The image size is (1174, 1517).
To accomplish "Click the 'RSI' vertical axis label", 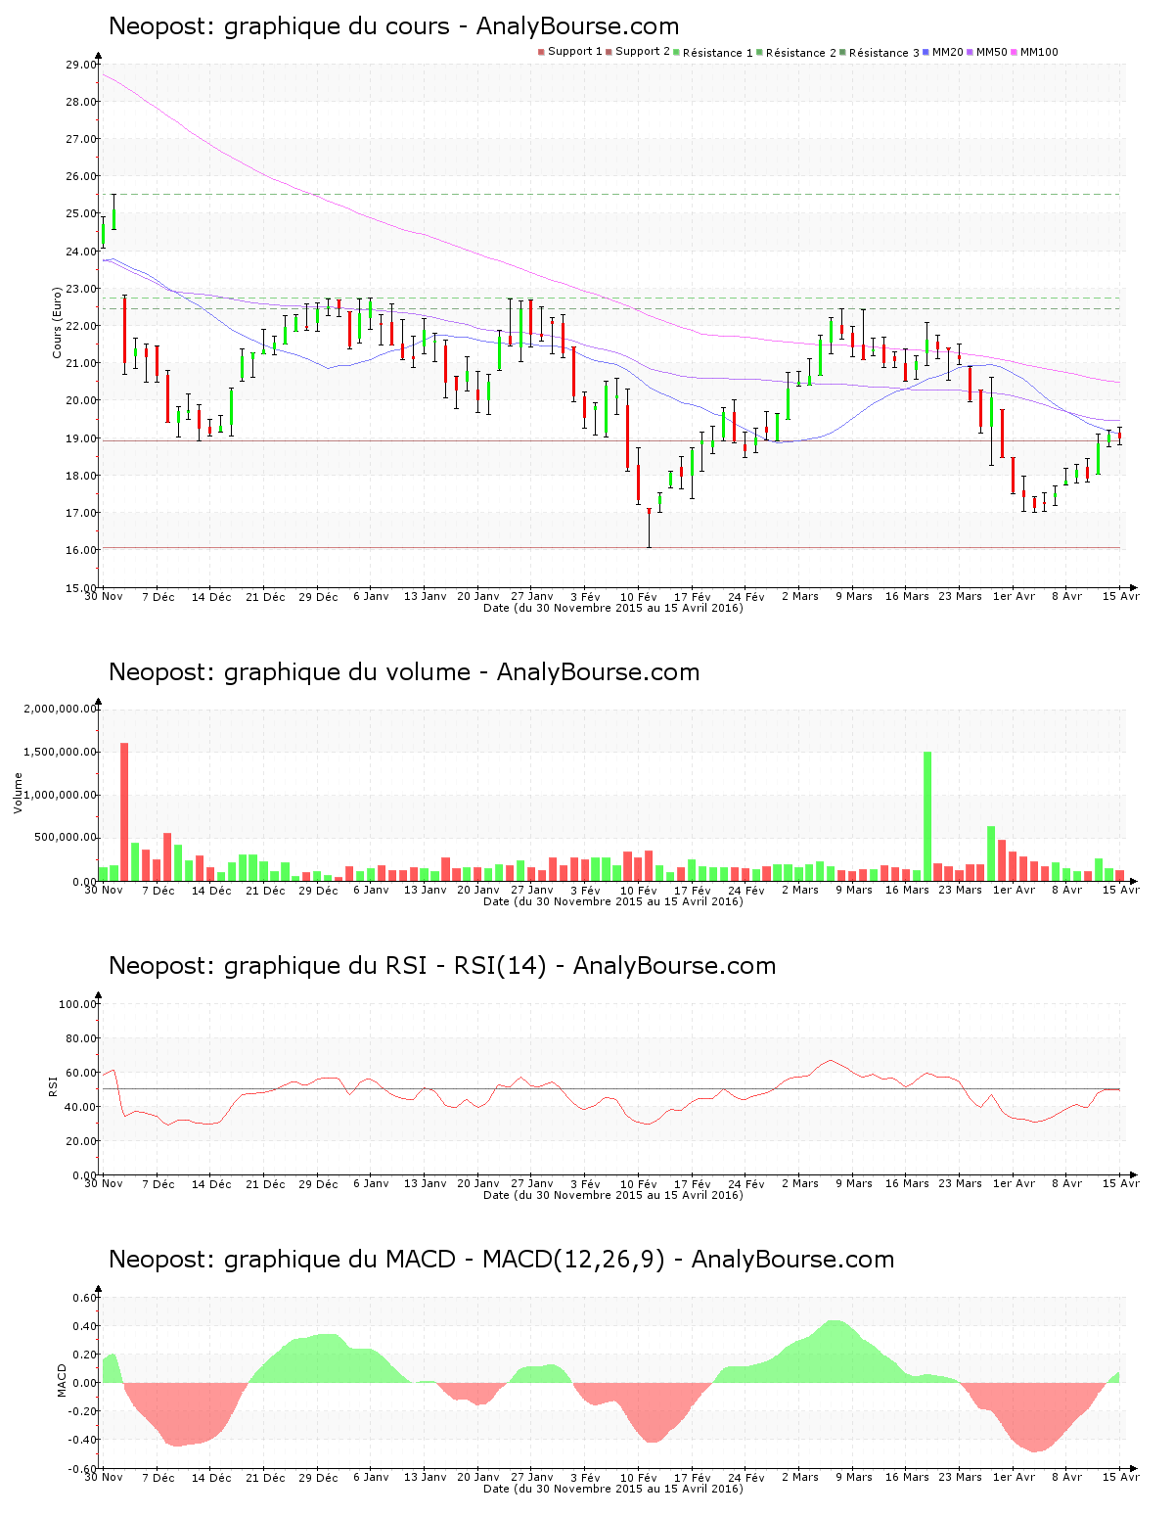I will [x=54, y=1085].
